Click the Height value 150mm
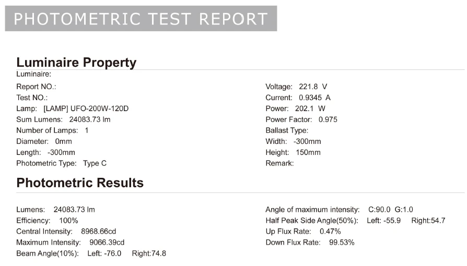467x266 pixels. click(x=308, y=152)
